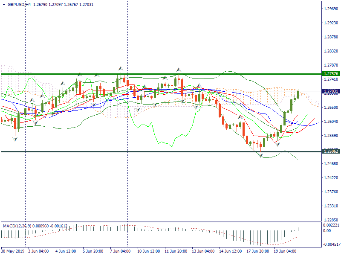Click the 1.24680 price axis label
The image size is (341, 256).
(x=331, y=164)
